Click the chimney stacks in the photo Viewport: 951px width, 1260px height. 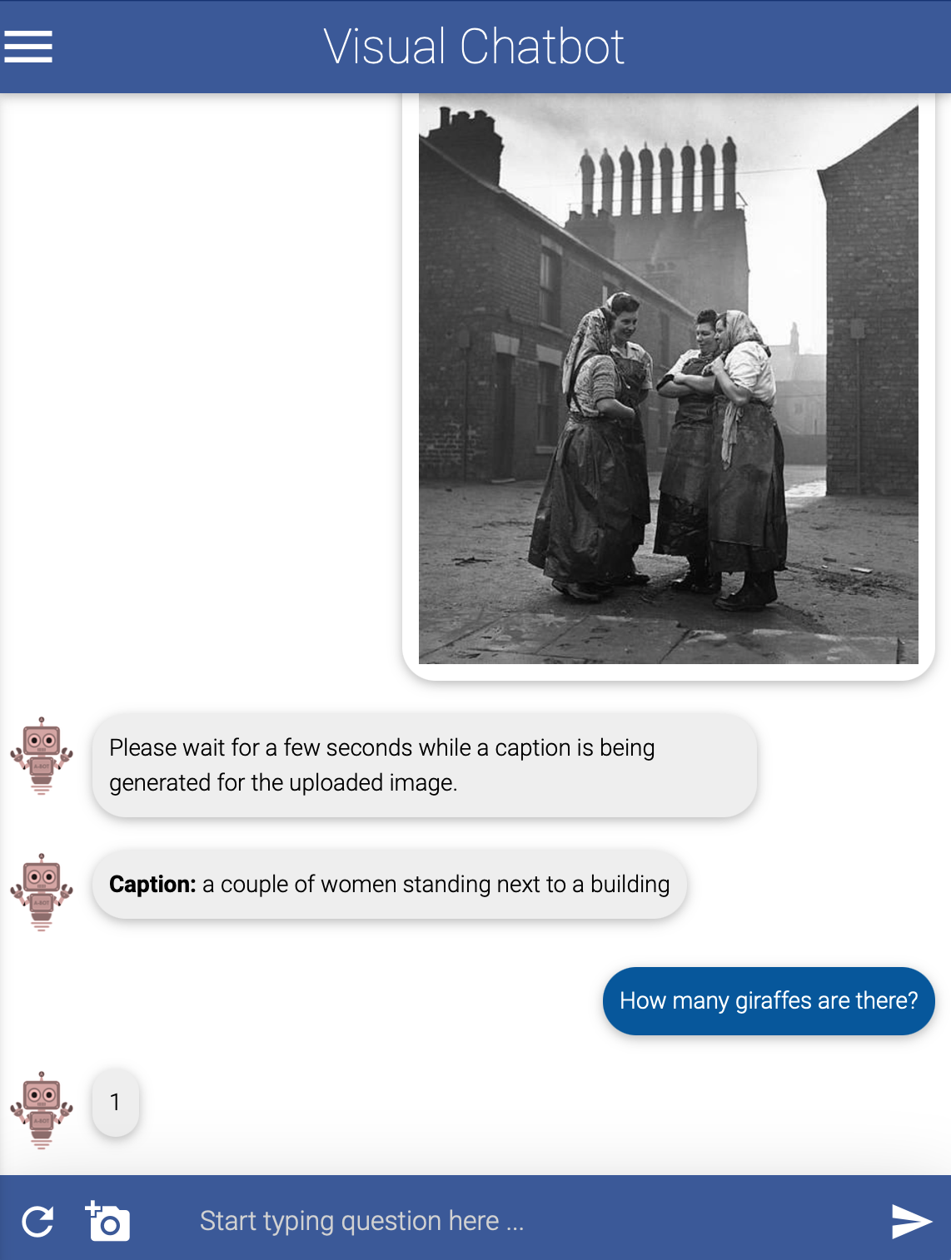click(x=658, y=176)
